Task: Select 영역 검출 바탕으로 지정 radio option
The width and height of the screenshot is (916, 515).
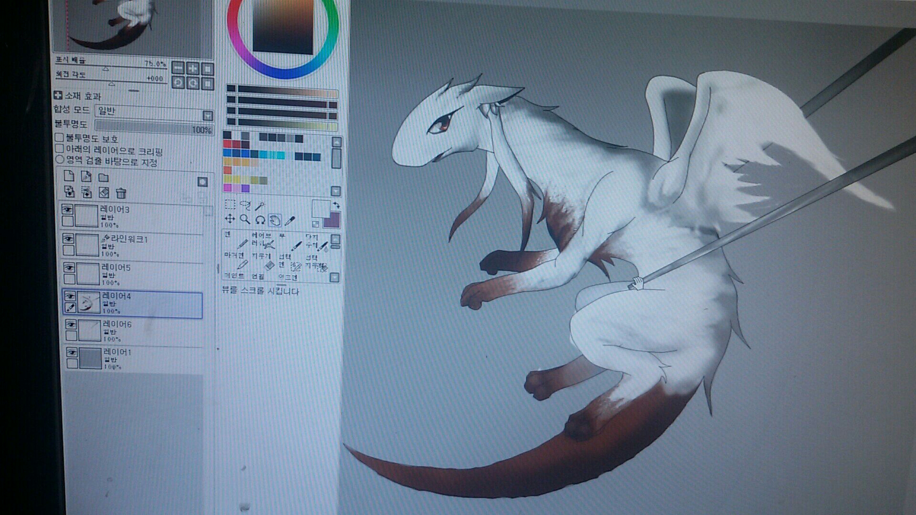Action: 60,159
